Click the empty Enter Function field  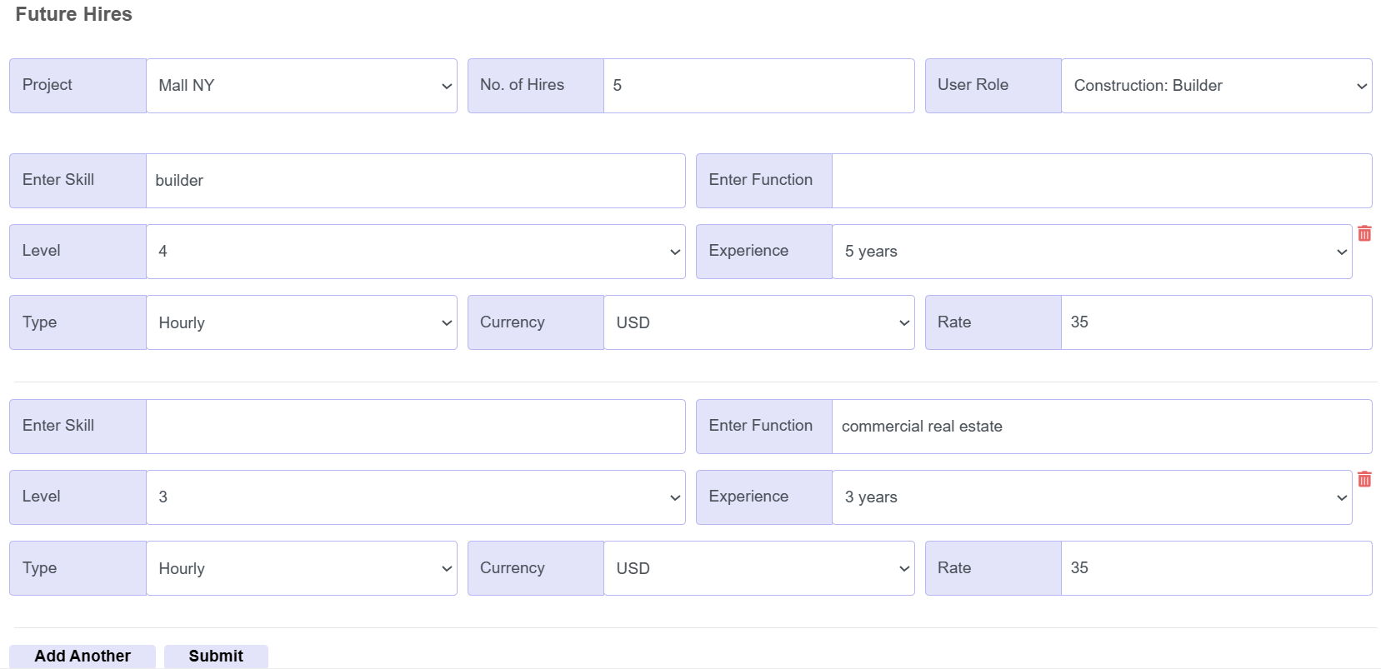coord(1102,180)
